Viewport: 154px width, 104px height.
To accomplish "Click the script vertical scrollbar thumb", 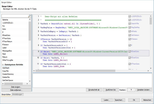I will 151,21.
